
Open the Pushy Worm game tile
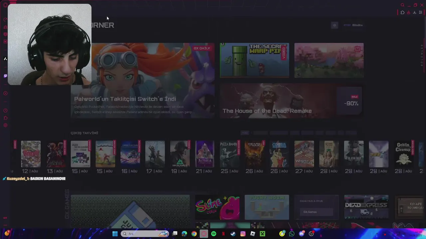pyautogui.click(x=267, y=207)
